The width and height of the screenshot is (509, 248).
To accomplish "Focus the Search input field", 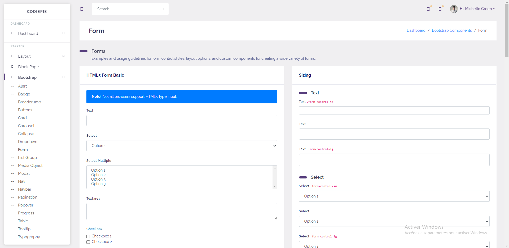I will click(x=127, y=9).
